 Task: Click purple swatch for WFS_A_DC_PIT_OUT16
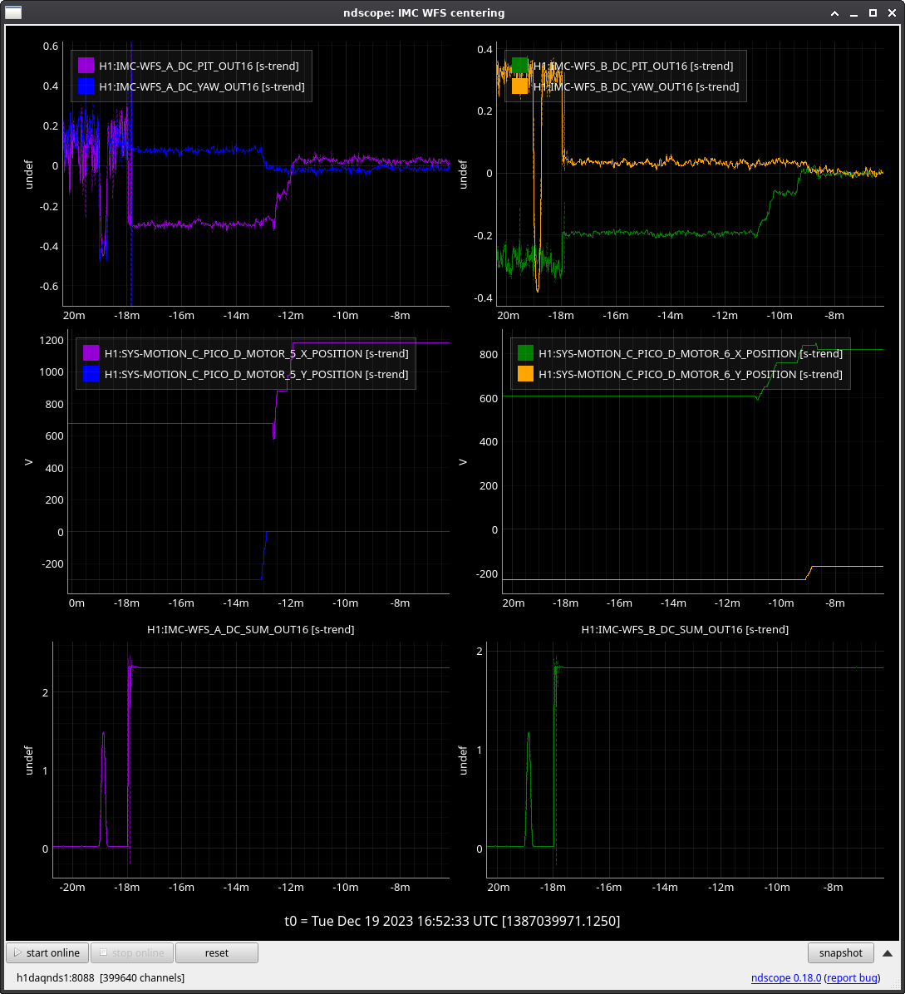coord(86,66)
